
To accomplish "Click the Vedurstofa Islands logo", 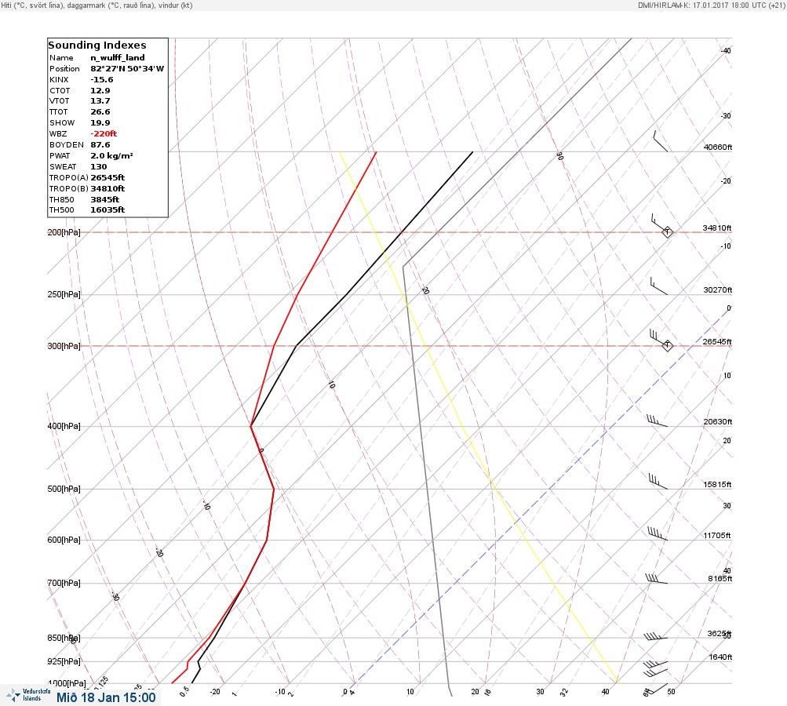I will [x=28, y=695].
